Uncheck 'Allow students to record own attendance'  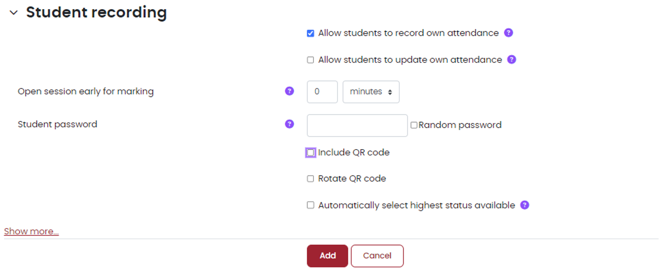[310, 33]
